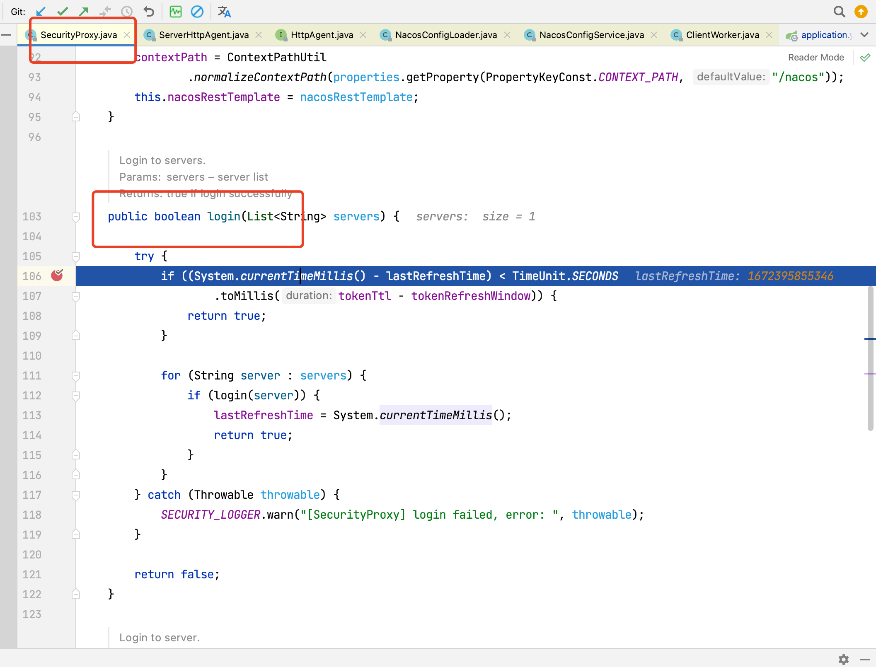Collapse the for loop at line 111

click(76, 376)
